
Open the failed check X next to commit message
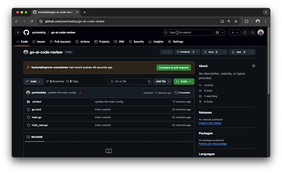point(80,92)
